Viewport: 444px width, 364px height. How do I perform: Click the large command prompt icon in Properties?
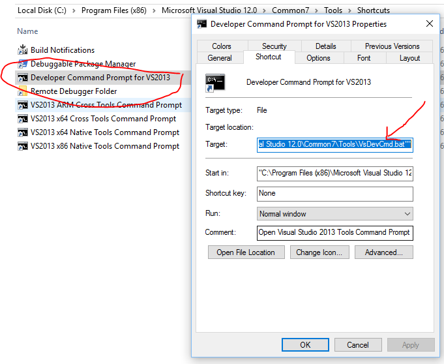click(215, 83)
